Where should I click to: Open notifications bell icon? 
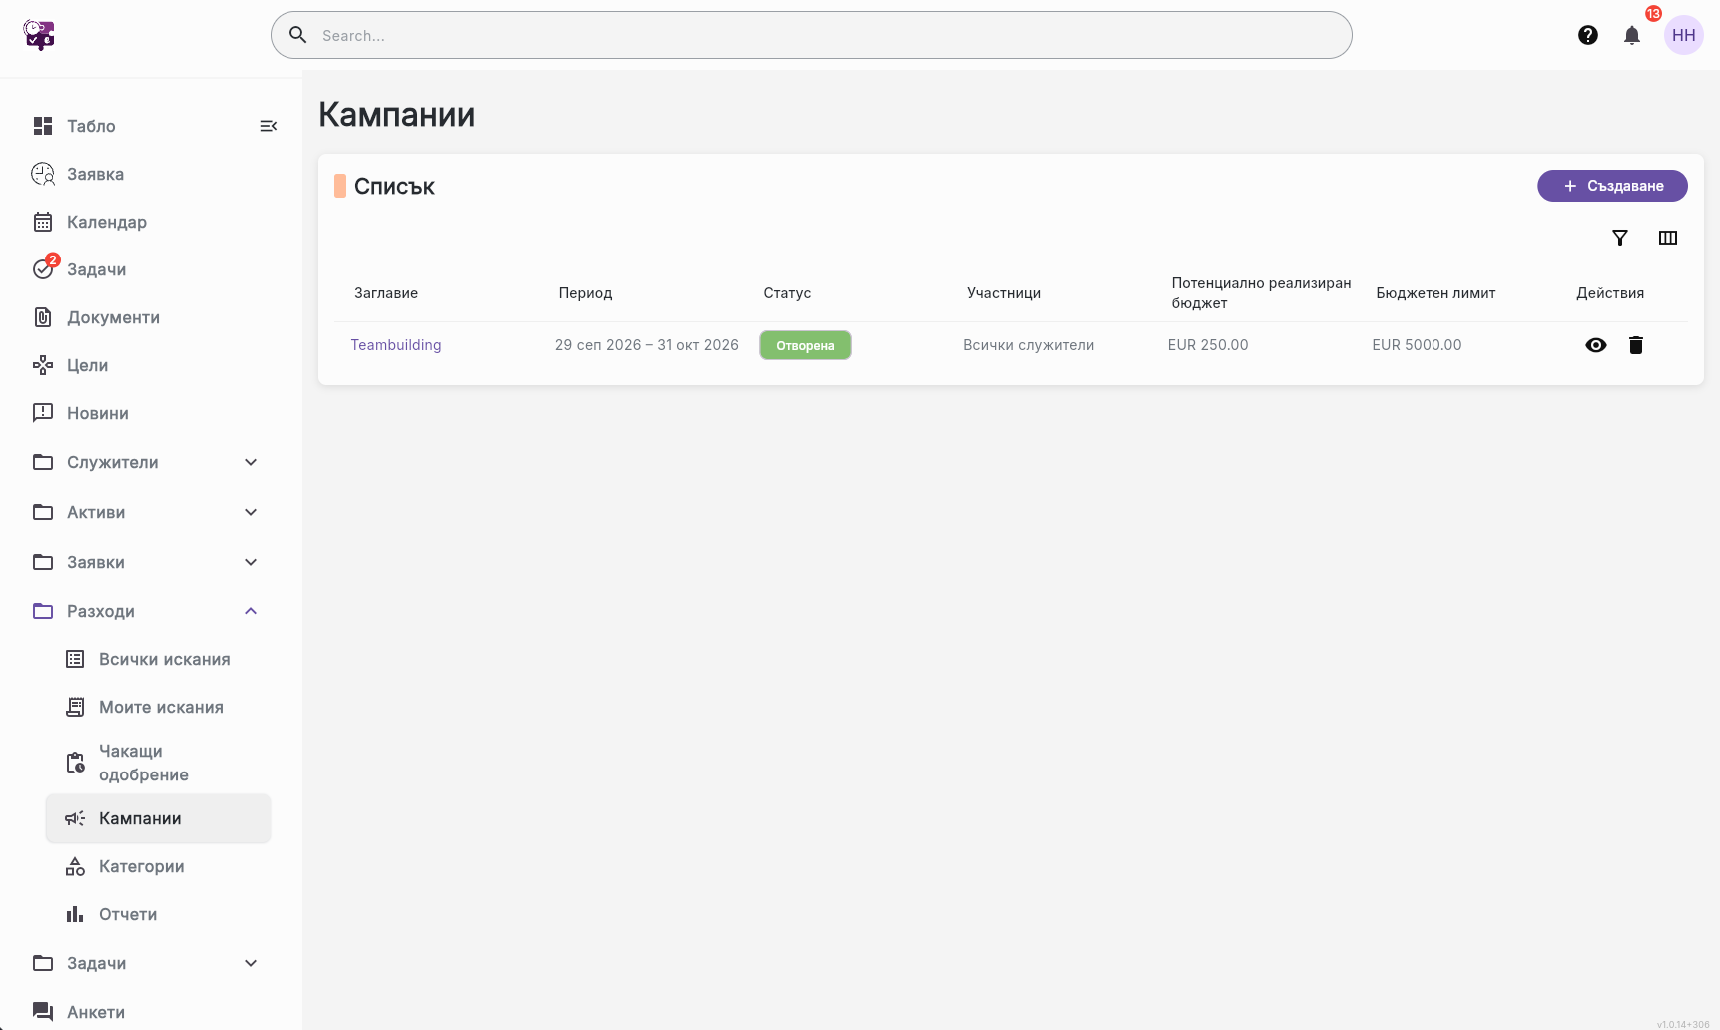pos(1632,35)
